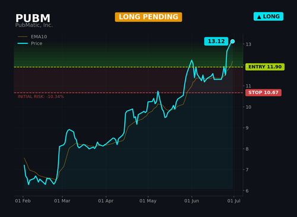Click the brown EMA10 legend line swatch
This screenshot has width=297, height=217.
[x=23, y=37]
